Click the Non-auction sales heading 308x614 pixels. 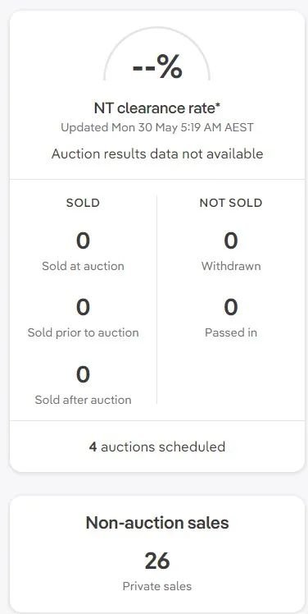[x=157, y=523]
